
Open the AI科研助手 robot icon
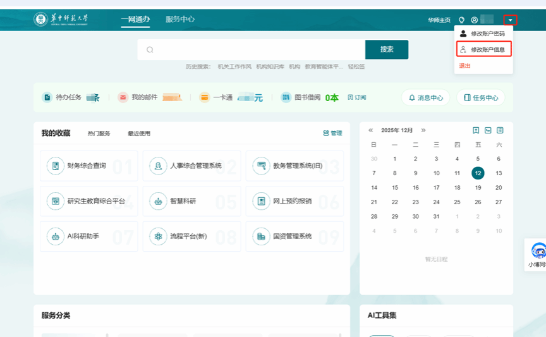click(56, 236)
